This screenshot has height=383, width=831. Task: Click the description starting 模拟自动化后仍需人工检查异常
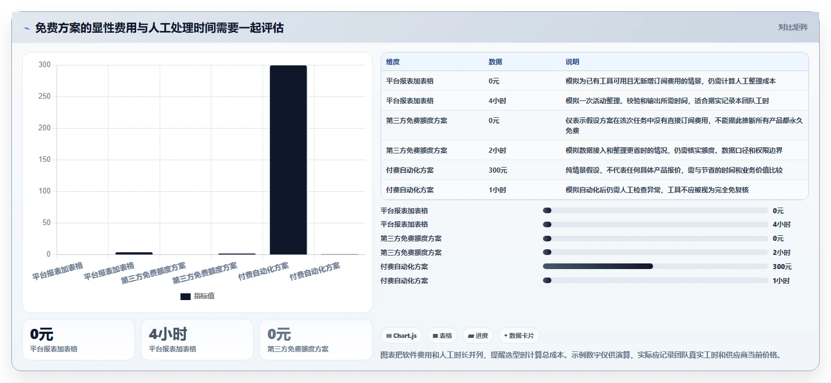[x=657, y=190]
